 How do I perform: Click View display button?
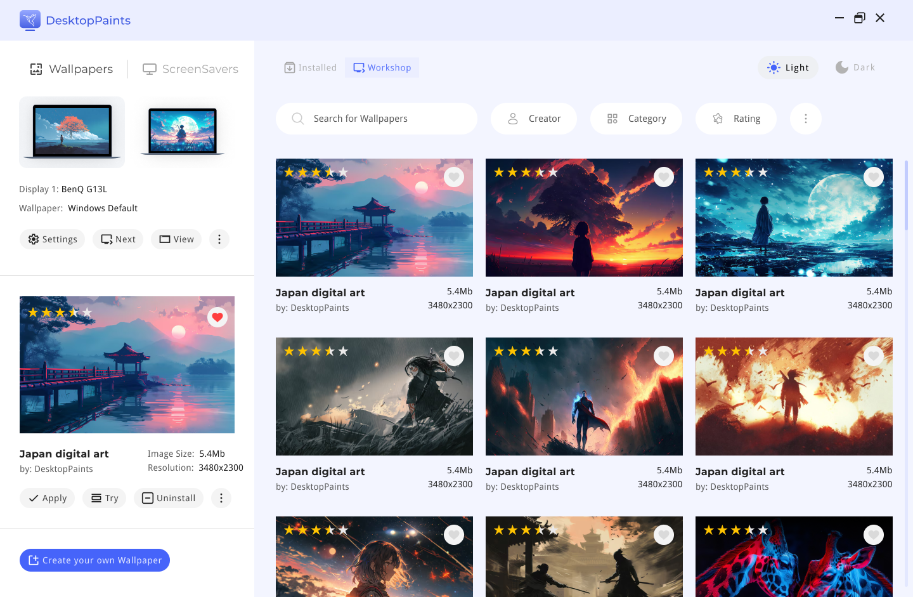tap(177, 239)
